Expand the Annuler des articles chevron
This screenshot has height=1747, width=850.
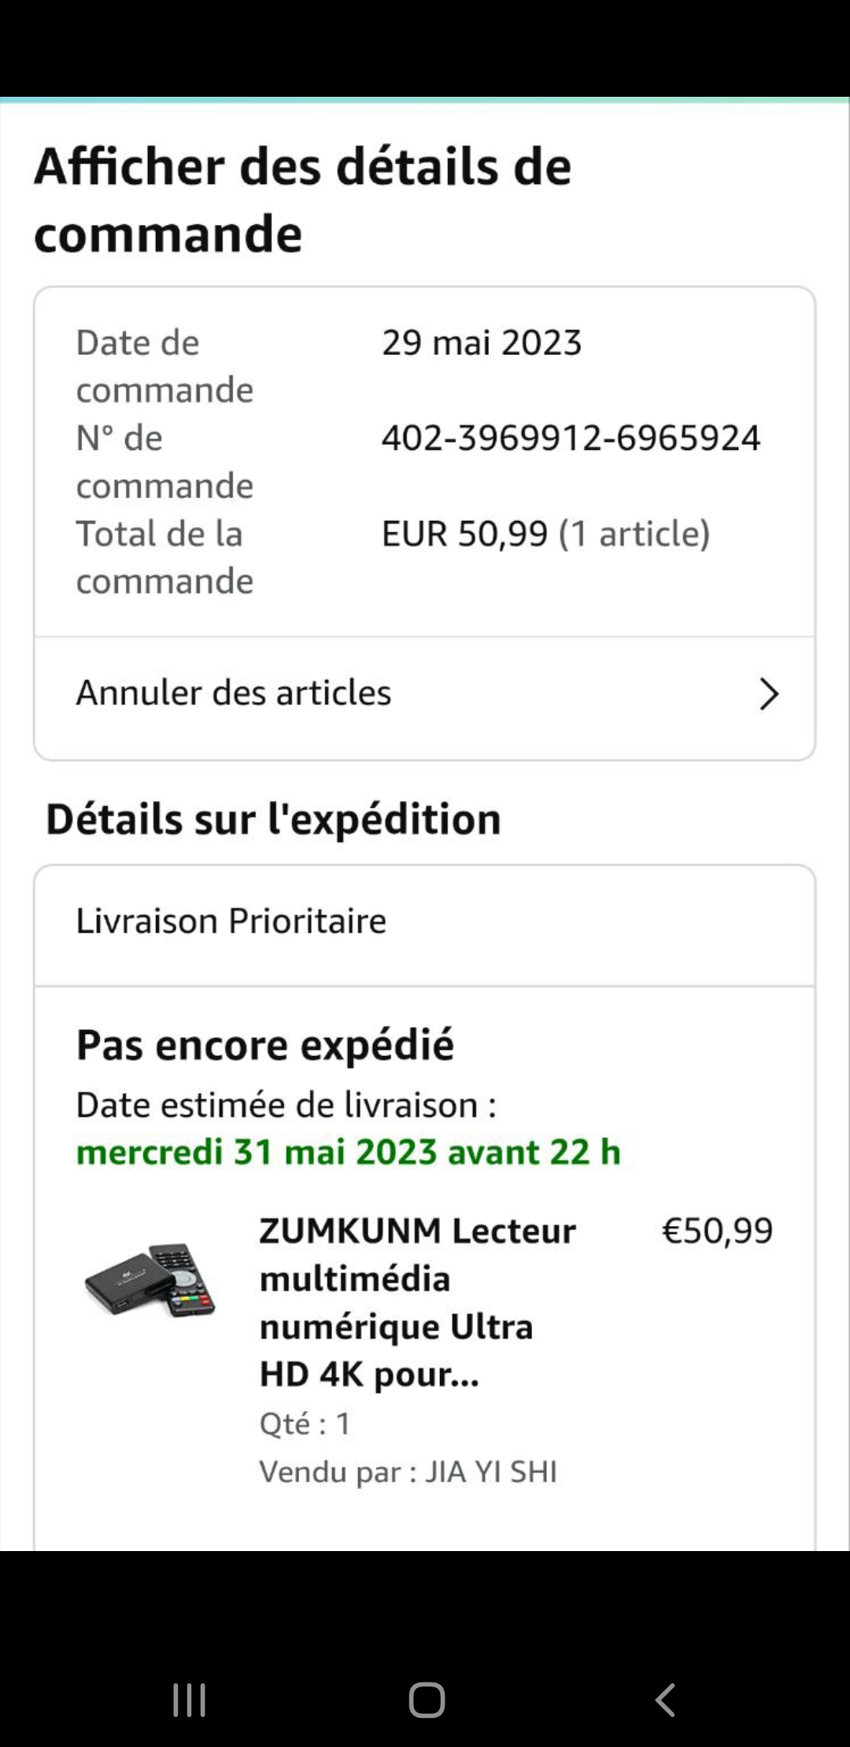tap(768, 694)
